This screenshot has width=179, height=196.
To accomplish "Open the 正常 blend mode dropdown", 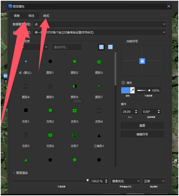I will [154, 181].
